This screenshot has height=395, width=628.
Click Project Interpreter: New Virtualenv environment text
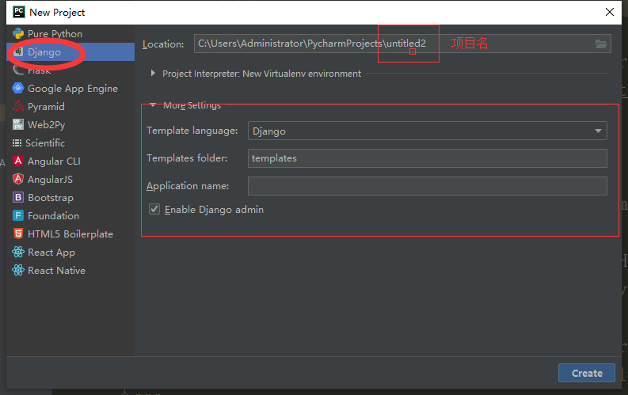coord(261,74)
